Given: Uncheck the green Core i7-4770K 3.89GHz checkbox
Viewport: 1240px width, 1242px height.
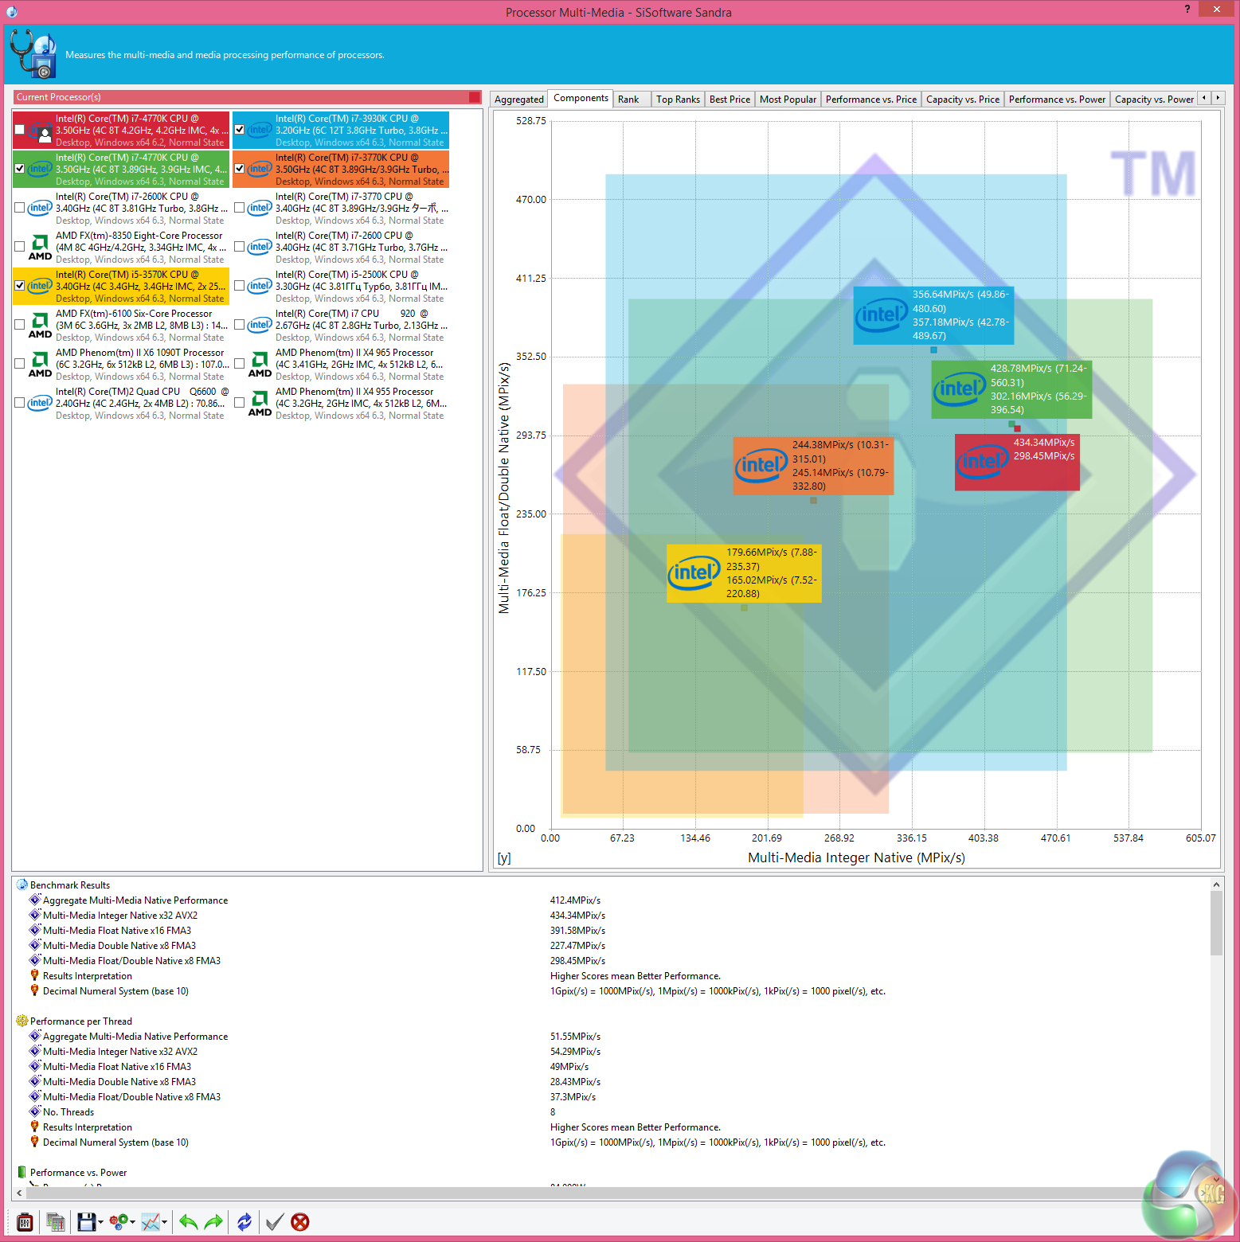Looking at the screenshot, I should pyautogui.click(x=20, y=169).
